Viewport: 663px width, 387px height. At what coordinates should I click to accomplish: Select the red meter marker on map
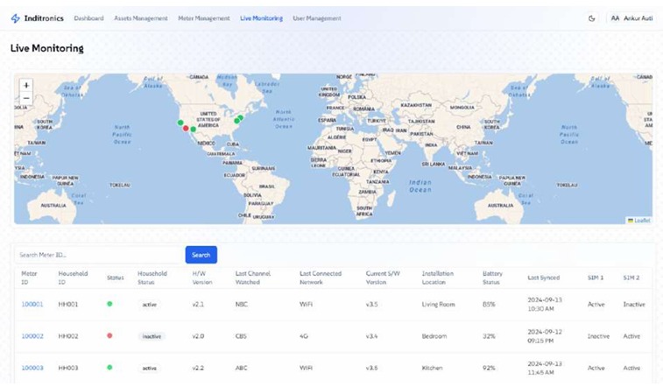[186, 128]
